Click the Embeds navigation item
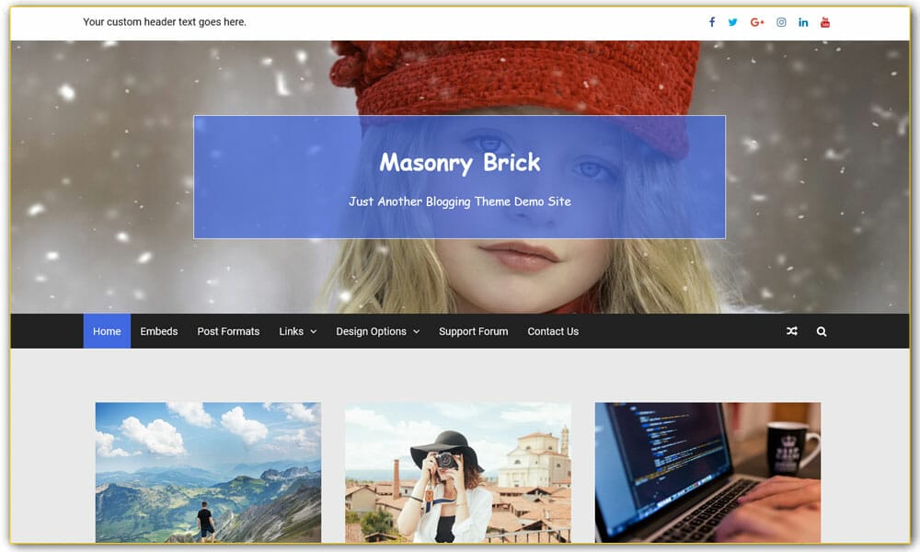Screen dimensions: 920x552 [158, 331]
